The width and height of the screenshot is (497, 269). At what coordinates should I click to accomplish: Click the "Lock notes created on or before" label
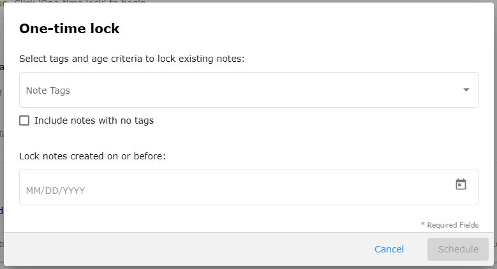[93, 156]
